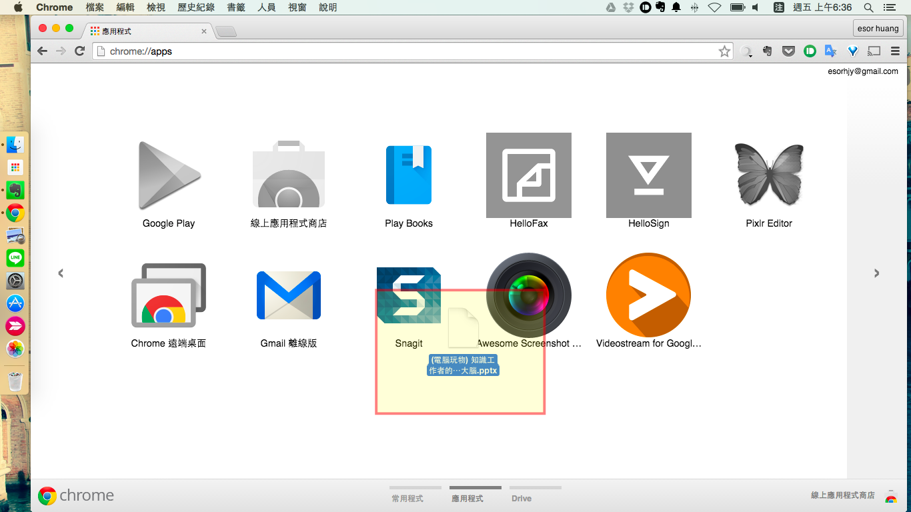Open the Apple menu
911x512 pixels.
(17, 7)
